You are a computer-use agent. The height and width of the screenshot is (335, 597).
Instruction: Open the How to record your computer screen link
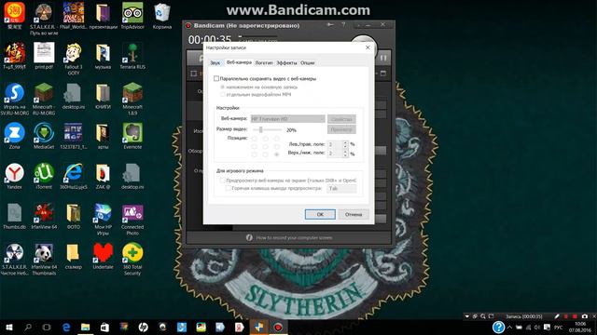[294, 238]
